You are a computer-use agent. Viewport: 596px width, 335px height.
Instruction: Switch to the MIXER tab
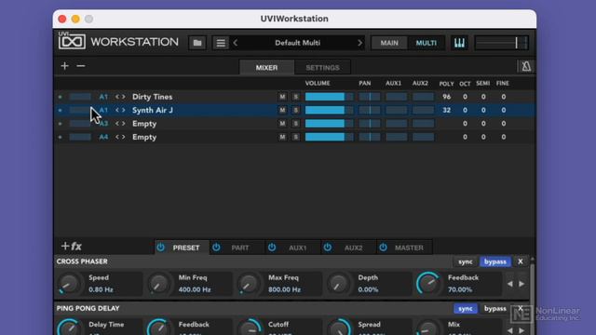click(266, 68)
